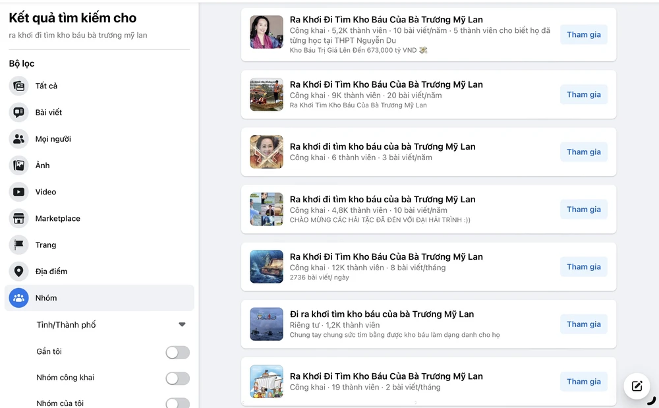Join the group with 5,2K thành viên

(583, 35)
